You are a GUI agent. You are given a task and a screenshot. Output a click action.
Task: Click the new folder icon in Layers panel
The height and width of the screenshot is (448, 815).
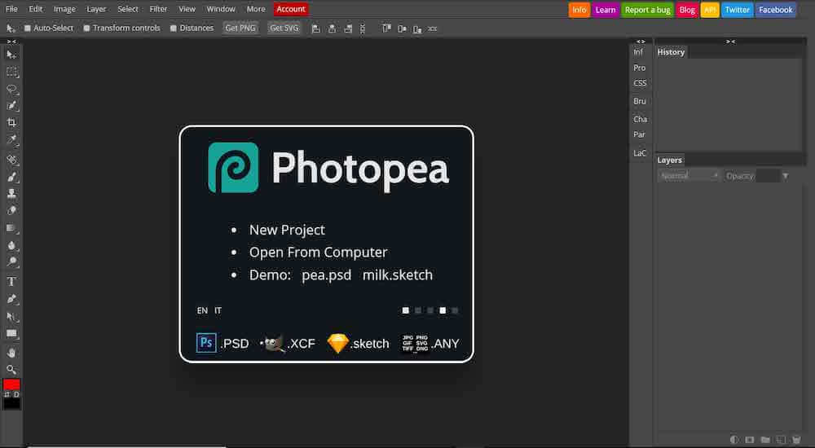pyautogui.click(x=764, y=439)
